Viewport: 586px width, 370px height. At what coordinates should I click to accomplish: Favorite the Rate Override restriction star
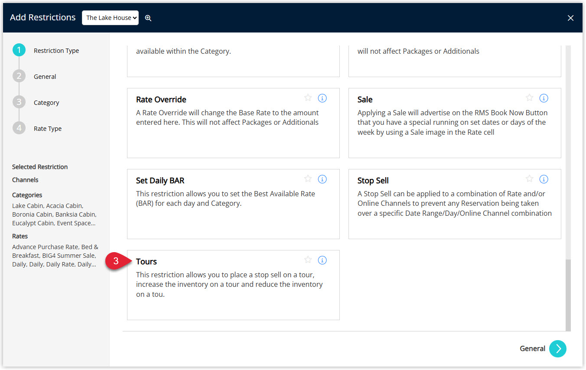[308, 98]
